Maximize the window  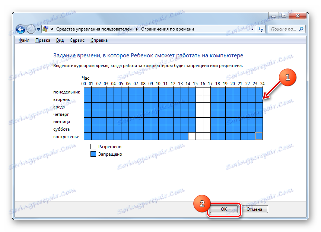(283, 16)
